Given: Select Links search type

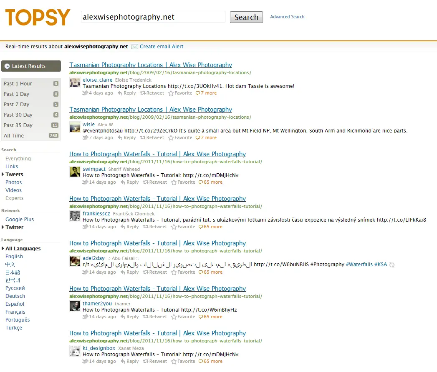Looking at the screenshot, I should tap(12, 166).
